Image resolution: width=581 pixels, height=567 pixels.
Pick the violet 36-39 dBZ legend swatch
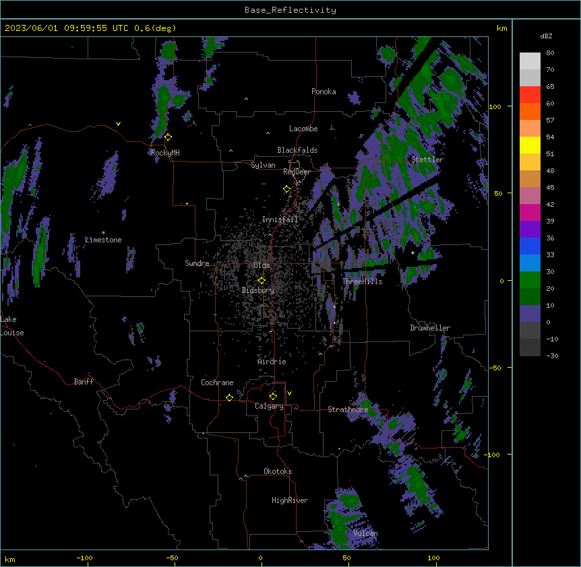pos(530,230)
